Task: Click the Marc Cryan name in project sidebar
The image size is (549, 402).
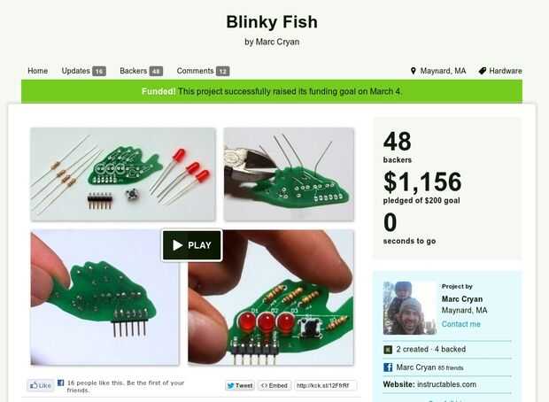Action: [x=462, y=299]
